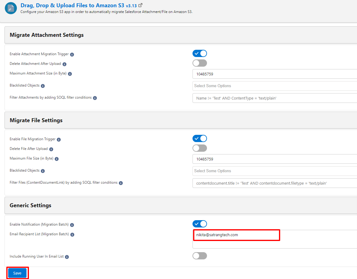This screenshot has width=357, height=279.
Task: Click the Filter Files SOQL condition field
Action: 274,183
